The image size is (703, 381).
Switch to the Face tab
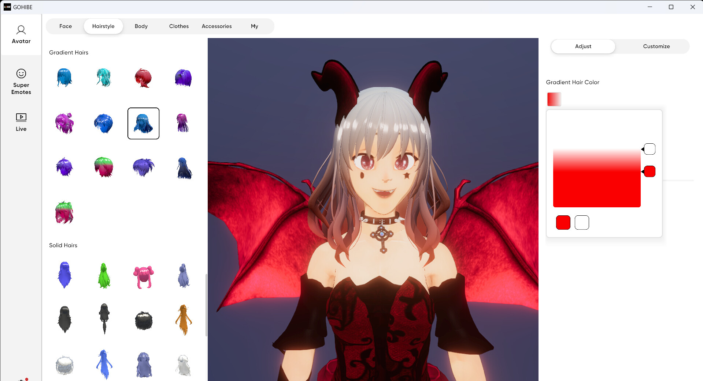click(x=66, y=26)
